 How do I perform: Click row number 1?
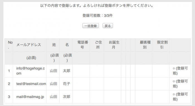(x=9, y=71)
